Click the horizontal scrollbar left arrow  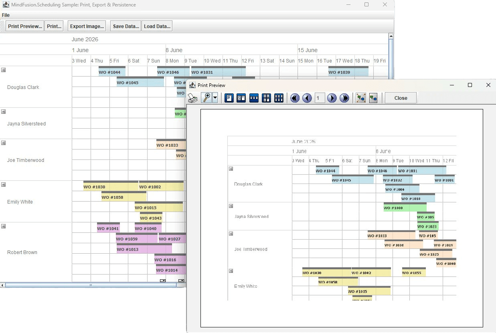pos(2,285)
